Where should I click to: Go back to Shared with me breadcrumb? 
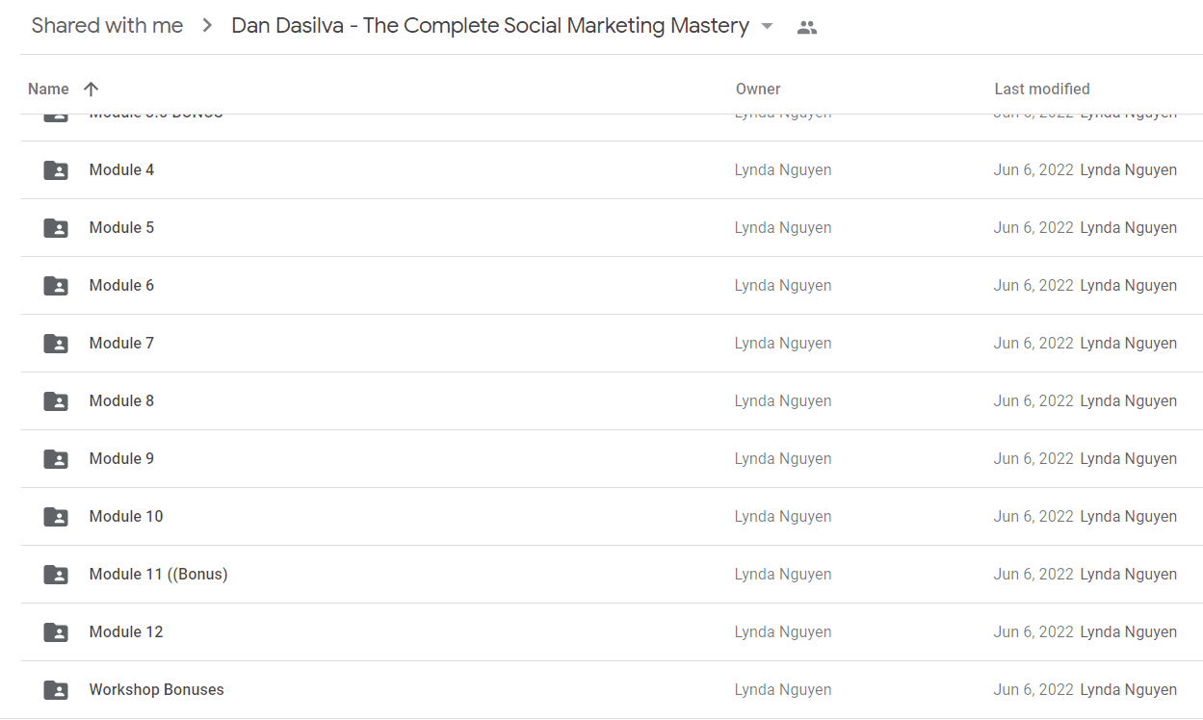point(107,26)
